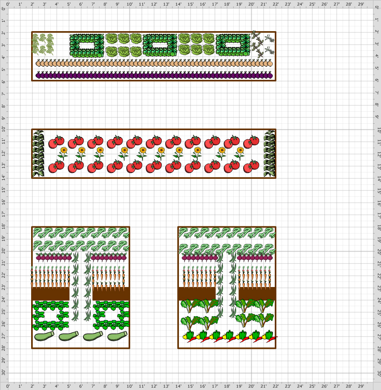
Task: Select the rightmost sunflower between the tomato rows
Action: click(240, 153)
